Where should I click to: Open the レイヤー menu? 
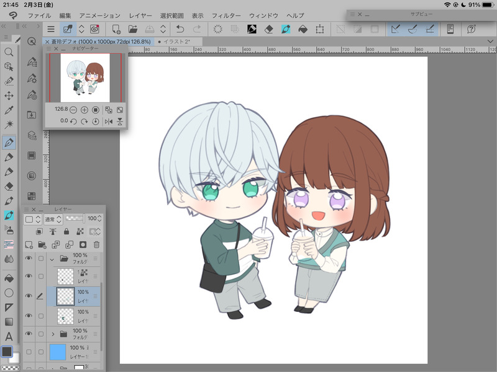[x=140, y=15]
